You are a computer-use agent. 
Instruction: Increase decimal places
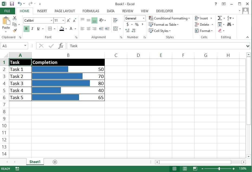click(x=127, y=31)
